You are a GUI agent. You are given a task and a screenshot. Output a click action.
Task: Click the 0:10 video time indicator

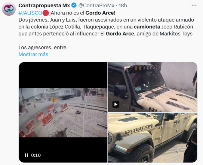(x=36, y=155)
